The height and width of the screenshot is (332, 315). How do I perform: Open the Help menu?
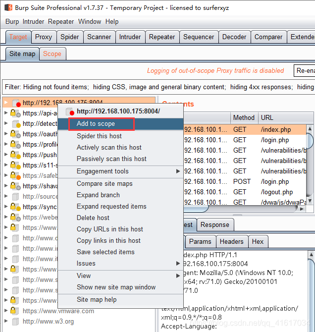pyautogui.click(x=112, y=22)
